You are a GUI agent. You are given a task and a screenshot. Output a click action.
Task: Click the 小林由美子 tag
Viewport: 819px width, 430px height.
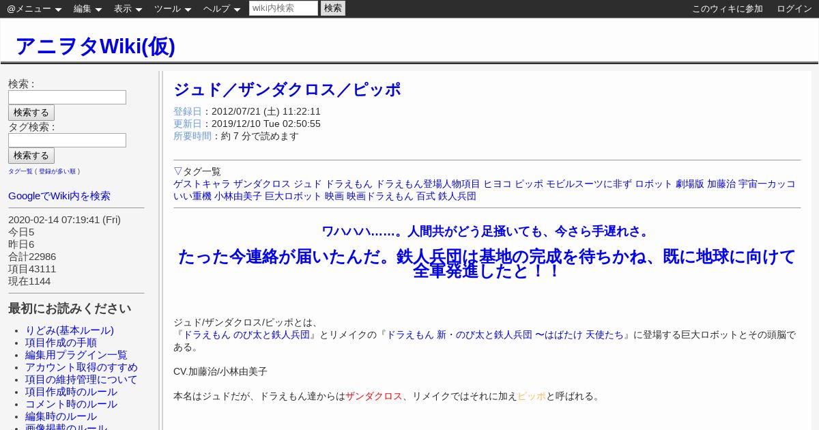click(x=238, y=196)
